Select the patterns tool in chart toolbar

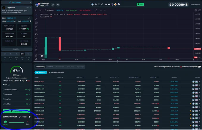(36, 34)
